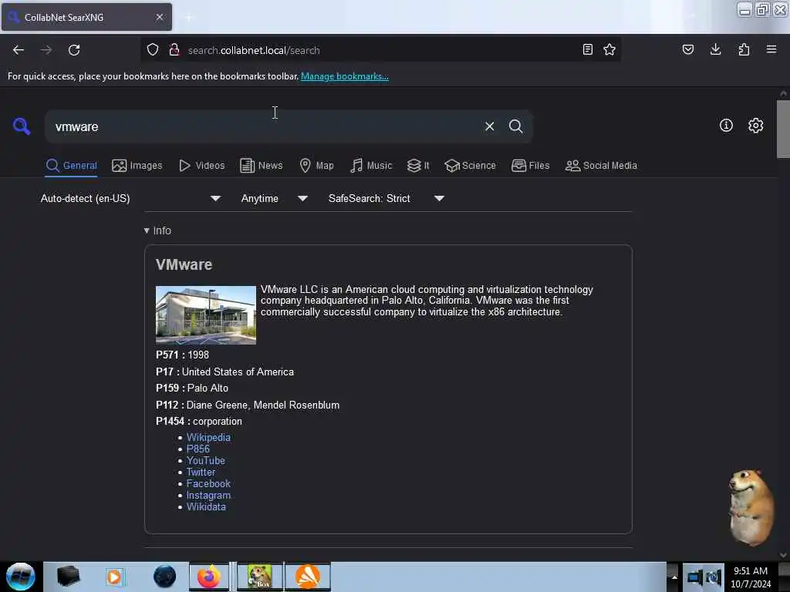
Task: Open the Extensions puzzle icon
Action: (x=744, y=49)
